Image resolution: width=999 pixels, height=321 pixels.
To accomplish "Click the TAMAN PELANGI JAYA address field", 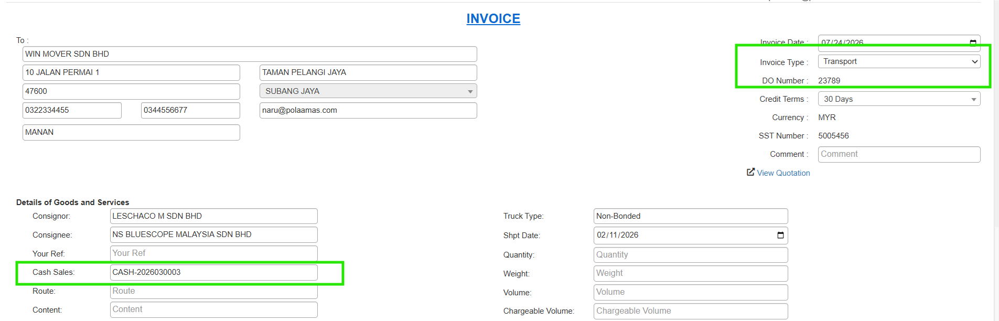I will point(368,72).
